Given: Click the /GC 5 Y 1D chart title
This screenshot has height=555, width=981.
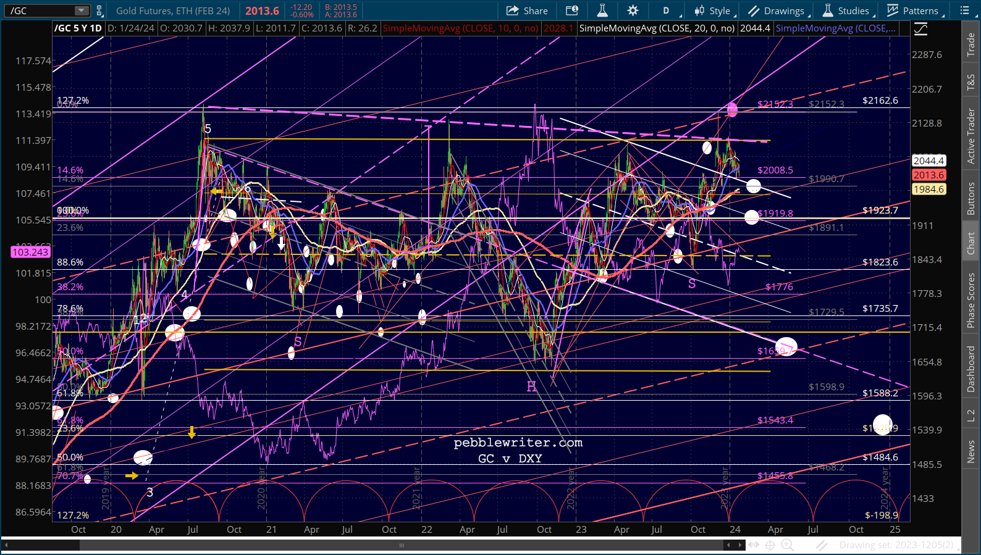Looking at the screenshot, I should 78,28.
